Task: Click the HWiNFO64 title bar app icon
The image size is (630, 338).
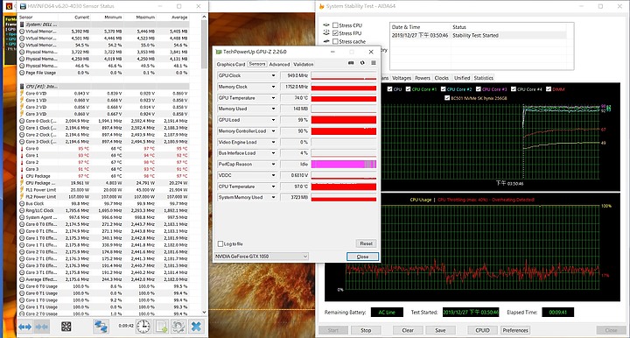Action: click(23, 6)
